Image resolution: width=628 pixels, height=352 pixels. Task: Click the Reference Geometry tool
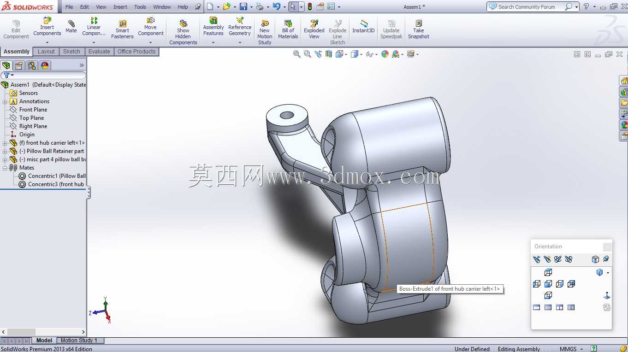pyautogui.click(x=240, y=27)
